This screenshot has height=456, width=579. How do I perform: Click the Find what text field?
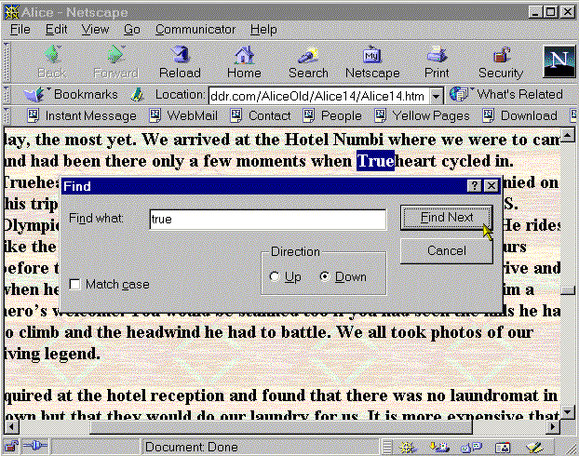267,219
